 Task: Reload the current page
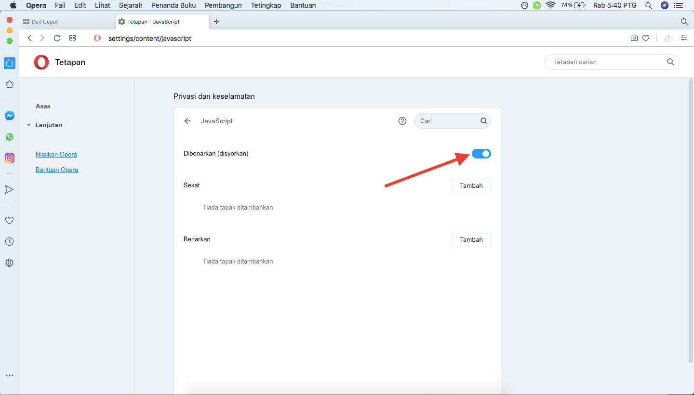point(57,38)
